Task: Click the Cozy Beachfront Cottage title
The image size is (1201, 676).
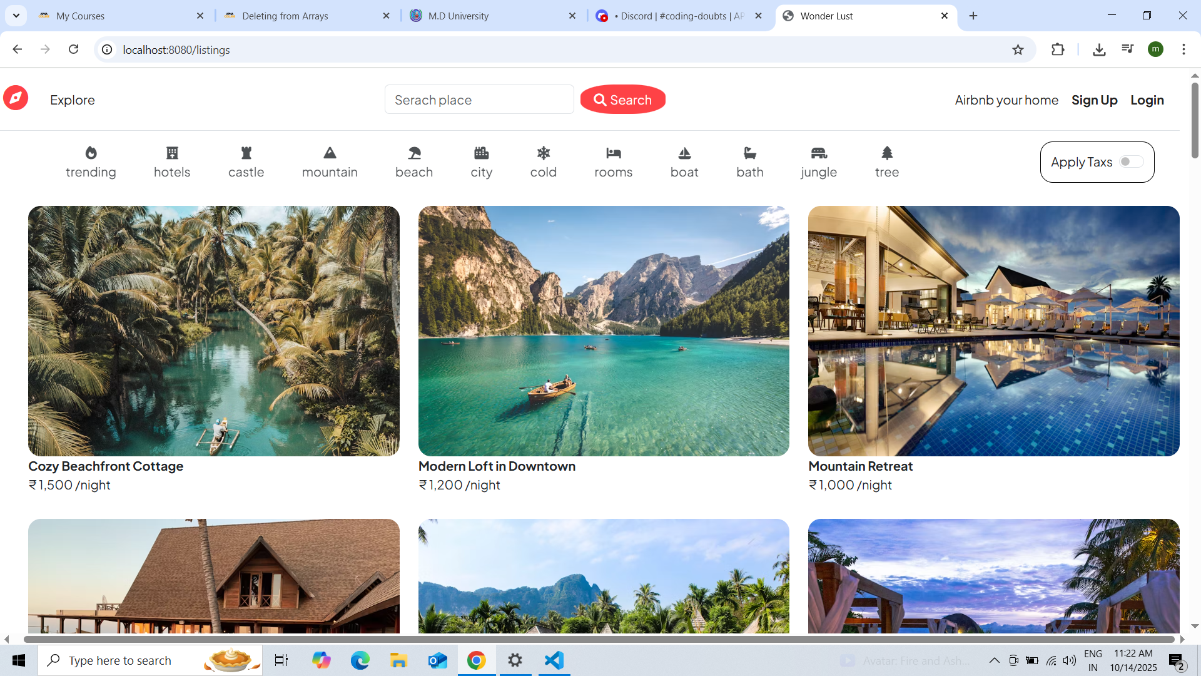Action: pyautogui.click(x=106, y=466)
